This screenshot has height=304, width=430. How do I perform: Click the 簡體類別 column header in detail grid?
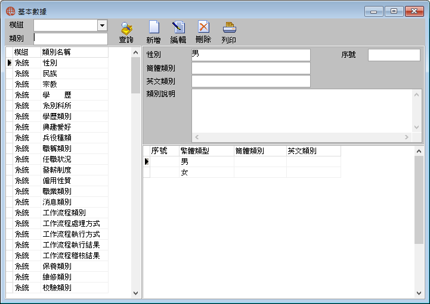click(260, 151)
